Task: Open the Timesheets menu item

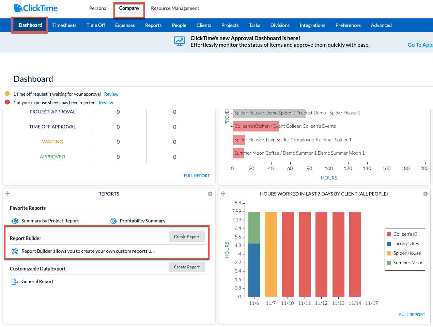Action: (x=64, y=25)
